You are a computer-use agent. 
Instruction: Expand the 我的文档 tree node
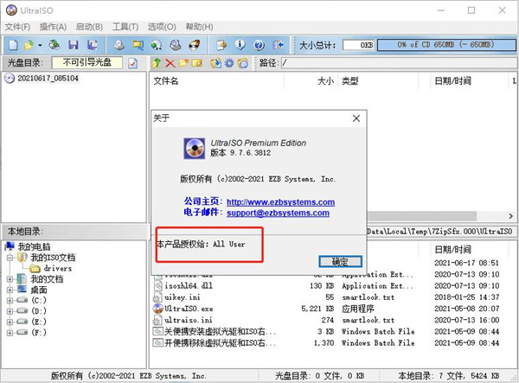pyautogui.click(x=10, y=279)
